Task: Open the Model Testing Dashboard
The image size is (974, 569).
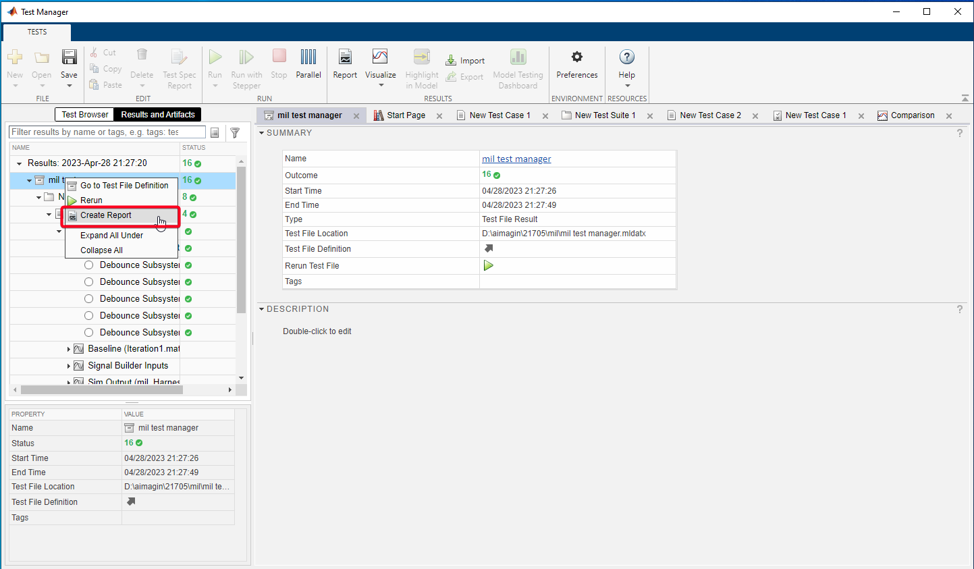Action: [x=518, y=69]
